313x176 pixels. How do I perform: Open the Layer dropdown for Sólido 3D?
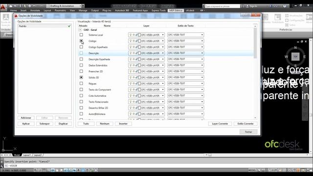tap(146, 77)
